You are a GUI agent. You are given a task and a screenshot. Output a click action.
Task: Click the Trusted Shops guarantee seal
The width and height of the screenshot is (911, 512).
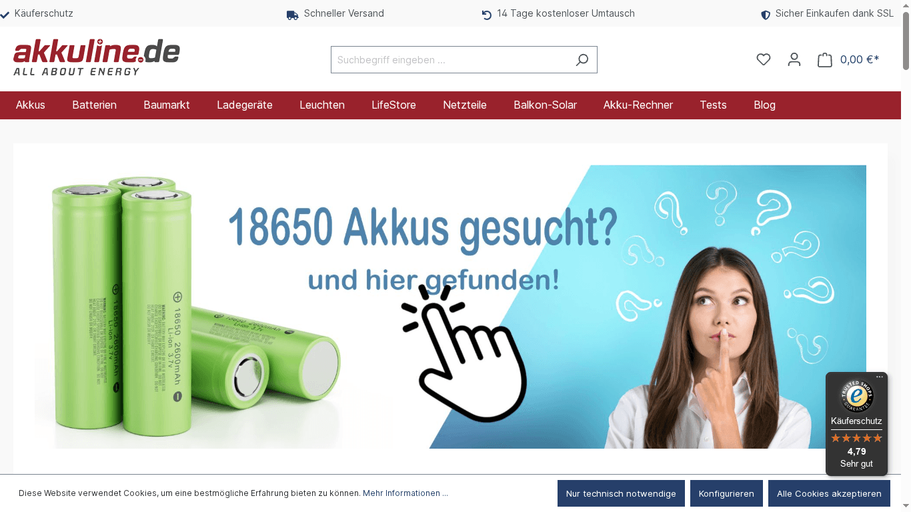856,395
